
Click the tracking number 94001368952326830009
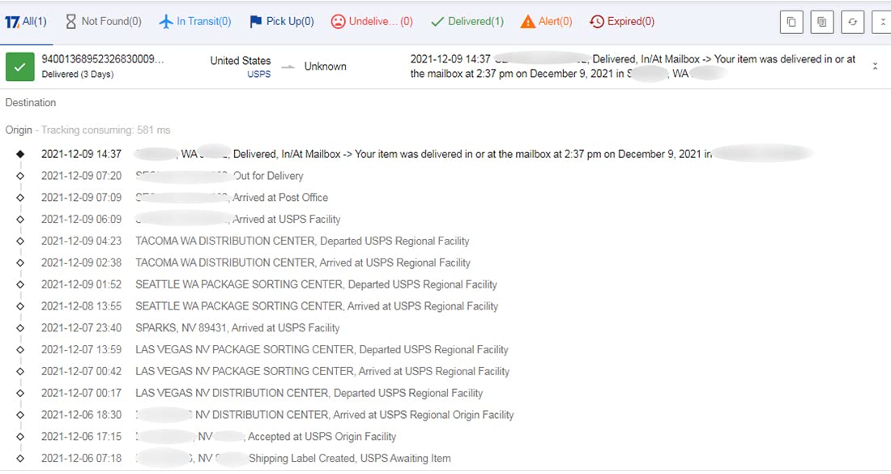[102, 59]
